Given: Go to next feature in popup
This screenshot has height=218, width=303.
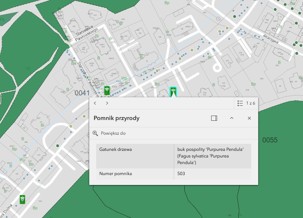Looking at the screenshot, I should 107,103.
